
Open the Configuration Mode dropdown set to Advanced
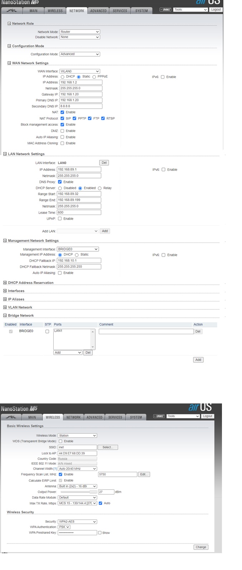[80, 54]
